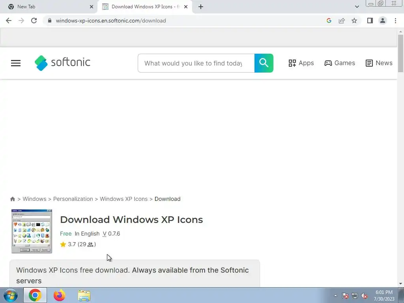This screenshot has height=303, width=404.
Task: Open the Softonic hamburger menu
Action: click(16, 63)
